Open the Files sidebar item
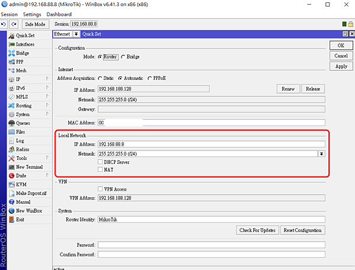 [x=30, y=132]
